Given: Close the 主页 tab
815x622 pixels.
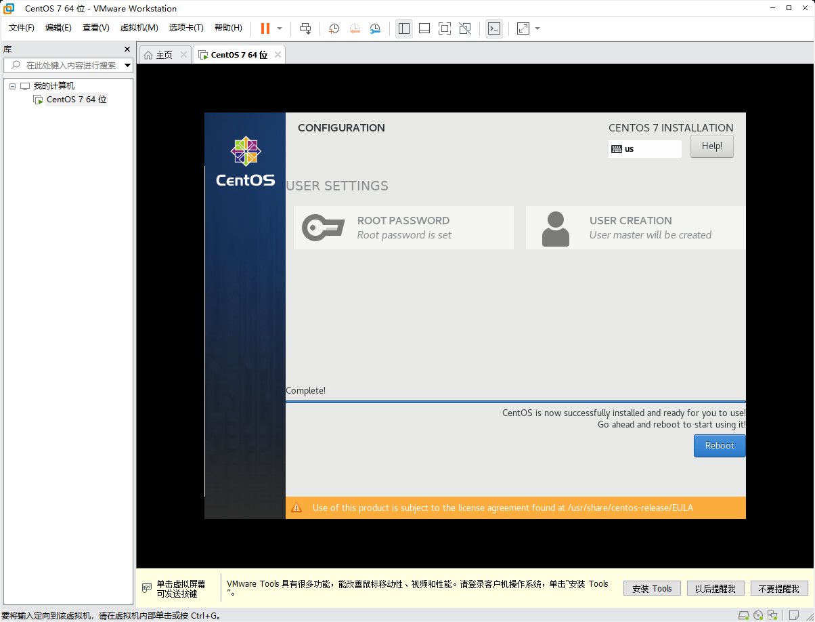Looking at the screenshot, I should pyautogui.click(x=183, y=55).
